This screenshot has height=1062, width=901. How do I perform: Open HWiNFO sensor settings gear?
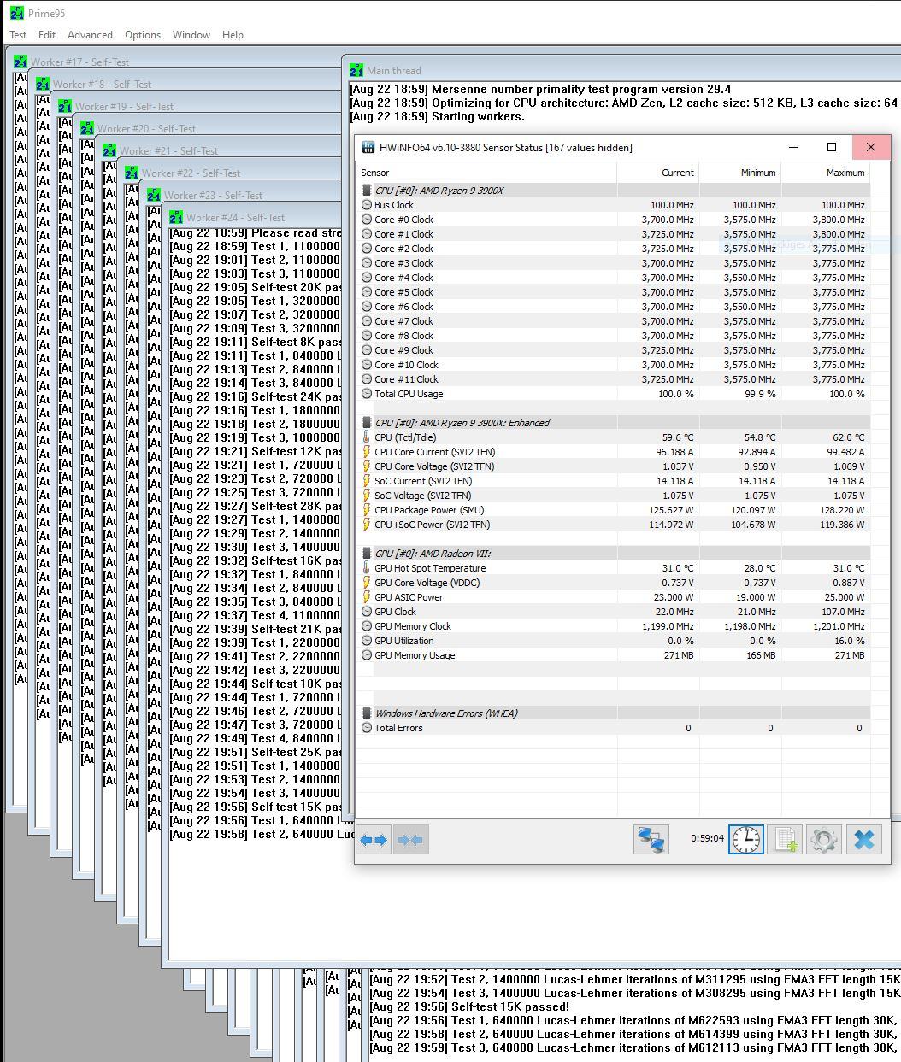[824, 839]
